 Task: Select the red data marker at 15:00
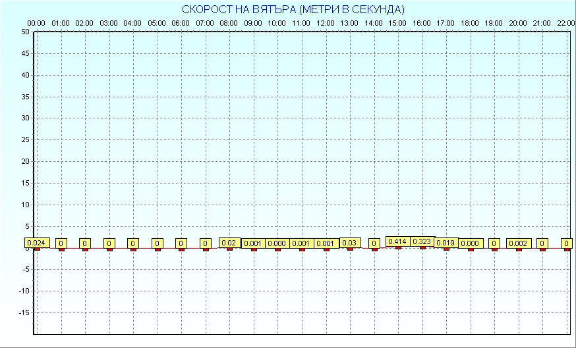pyautogui.click(x=398, y=248)
